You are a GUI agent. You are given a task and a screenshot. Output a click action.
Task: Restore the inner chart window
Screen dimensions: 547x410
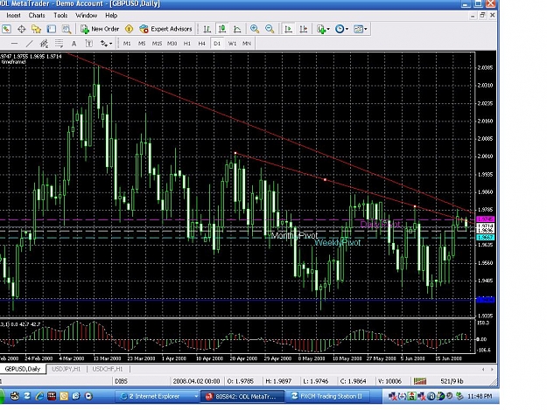click(x=482, y=16)
